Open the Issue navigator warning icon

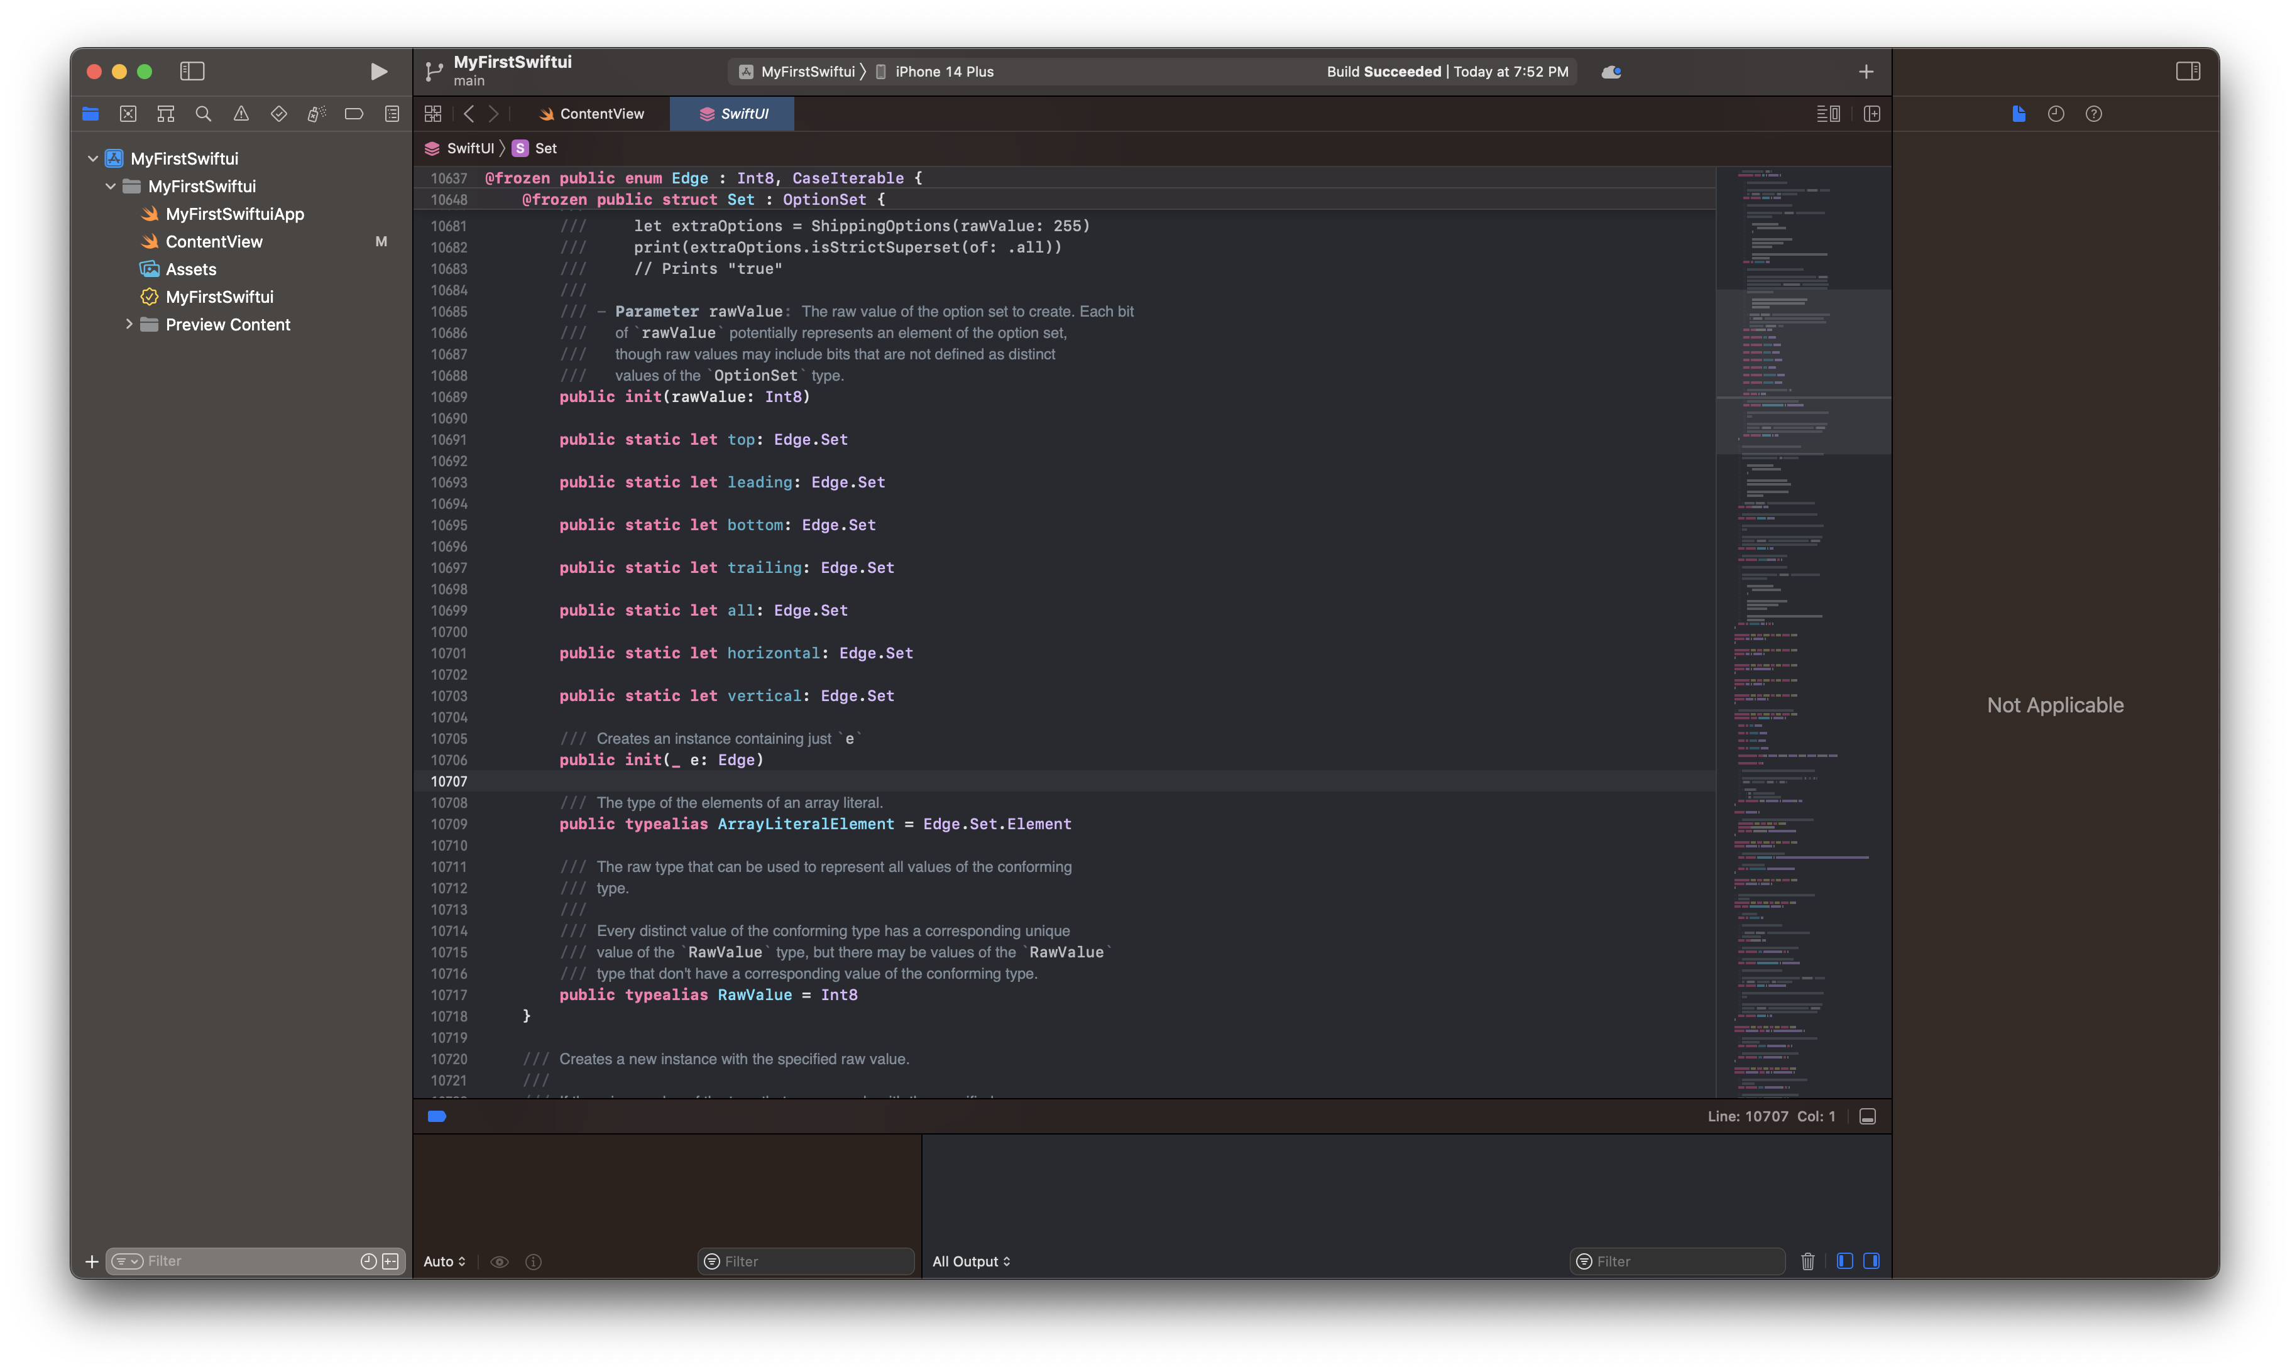pos(241,114)
